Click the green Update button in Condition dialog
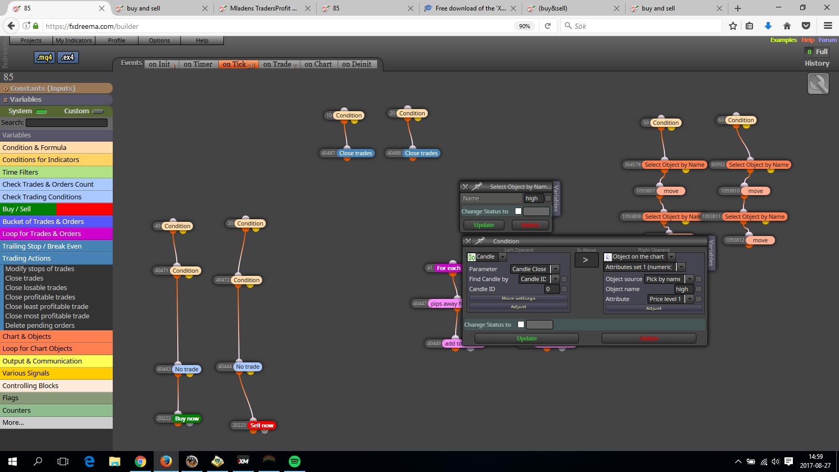The height and width of the screenshot is (472, 839). (526, 338)
